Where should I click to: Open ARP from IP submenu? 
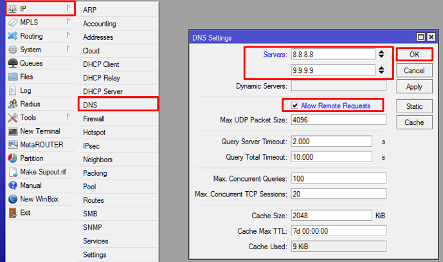pyautogui.click(x=118, y=10)
